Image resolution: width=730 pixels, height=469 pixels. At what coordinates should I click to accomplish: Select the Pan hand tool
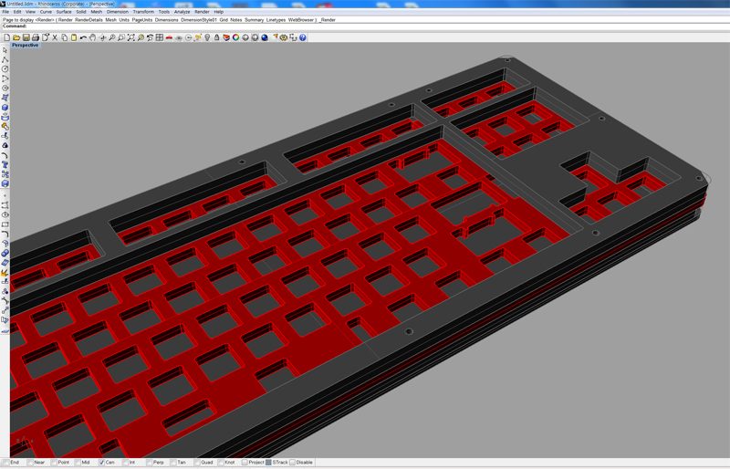93,37
